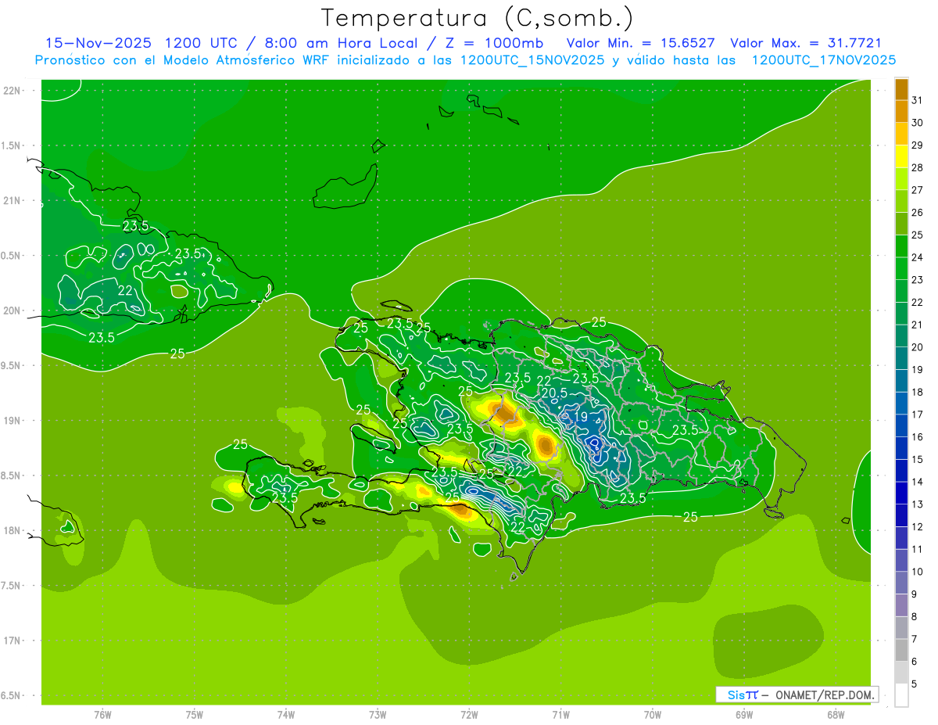Select the "Valor Max. = 31.7721" value
The width and height of the screenshot is (938, 725).
tap(806, 43)
